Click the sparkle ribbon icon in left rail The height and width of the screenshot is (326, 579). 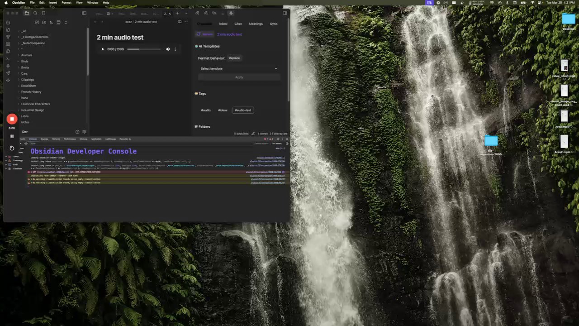coord(8,80)
